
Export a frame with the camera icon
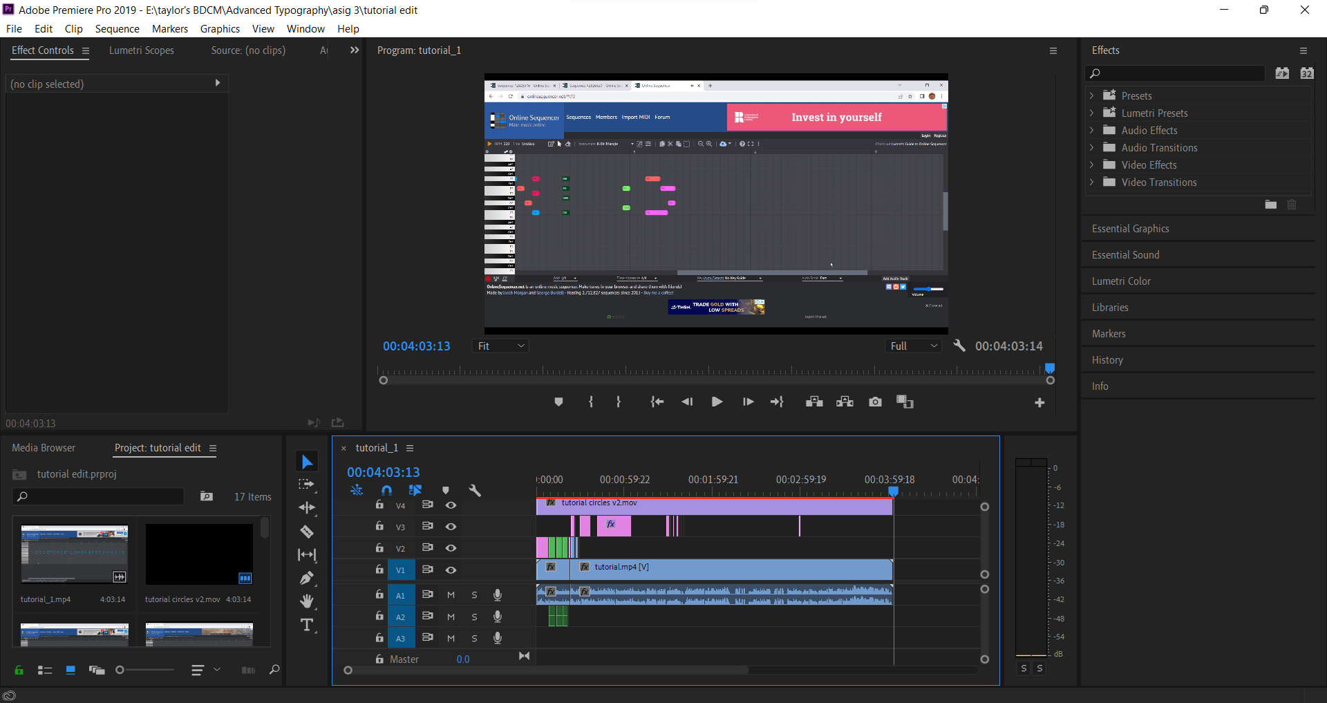pyautogui.click(x=875, y=402)
